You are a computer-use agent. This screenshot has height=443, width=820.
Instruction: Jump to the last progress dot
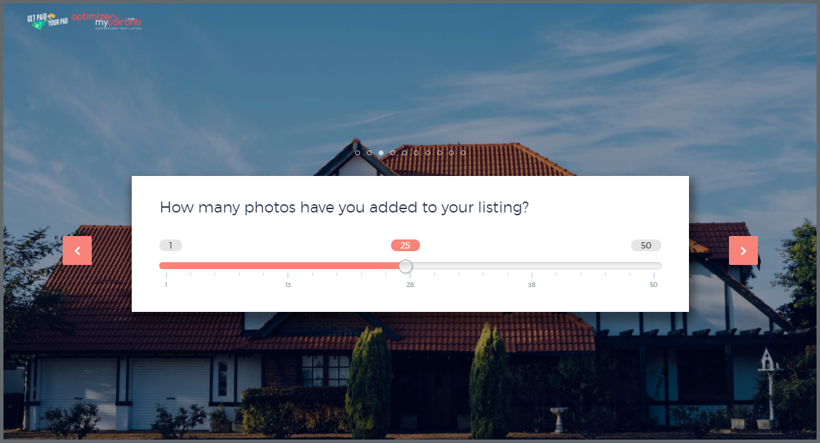(463, 152)
